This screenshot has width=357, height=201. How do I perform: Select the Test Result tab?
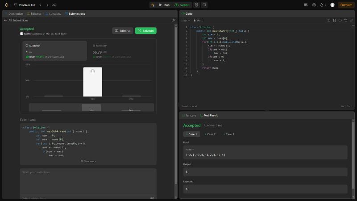[209, 115]
